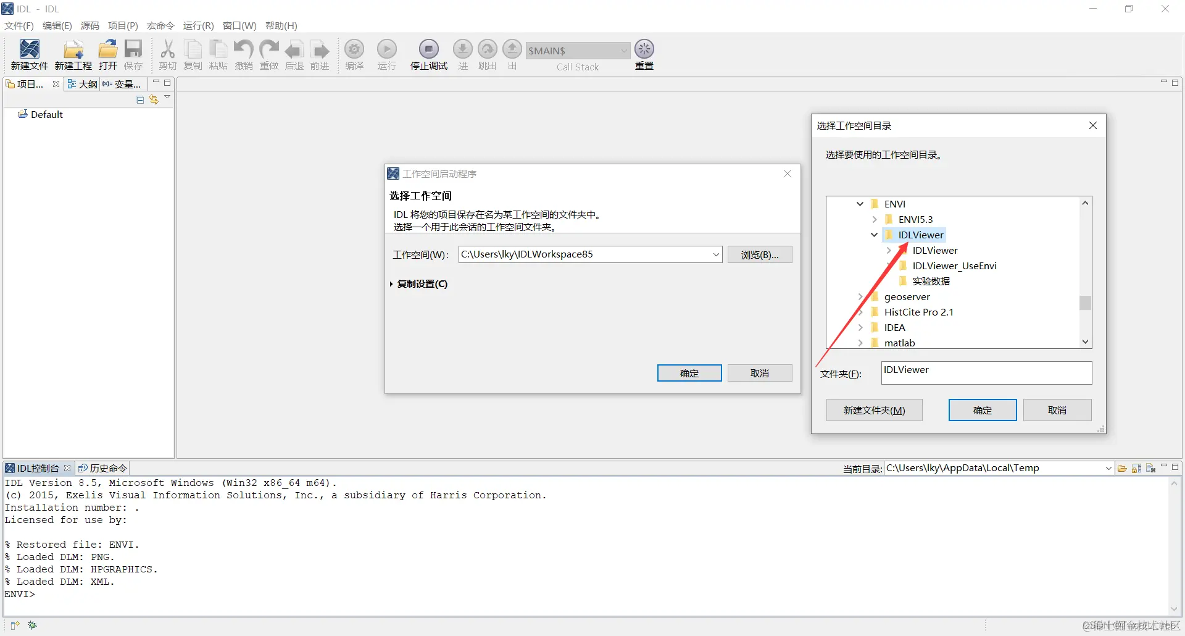The image size is (1185, 636).
Task: Click the Forward (前进) navigation icon
Action: tap(320, 49)
